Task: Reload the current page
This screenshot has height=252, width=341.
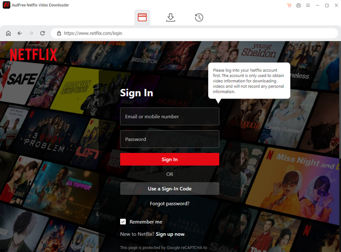Action: (42, 33)
